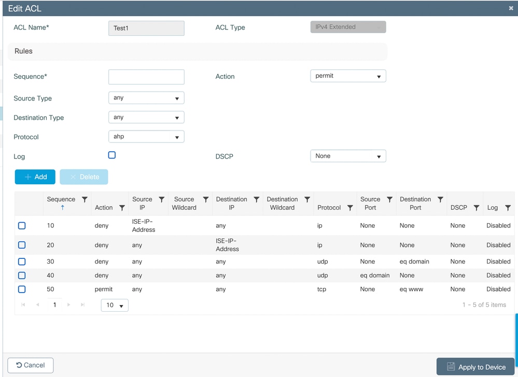Screen dimensions: 518x377
Task: Click the Destination IP filter funnel
Action: (x=256, y=198)
